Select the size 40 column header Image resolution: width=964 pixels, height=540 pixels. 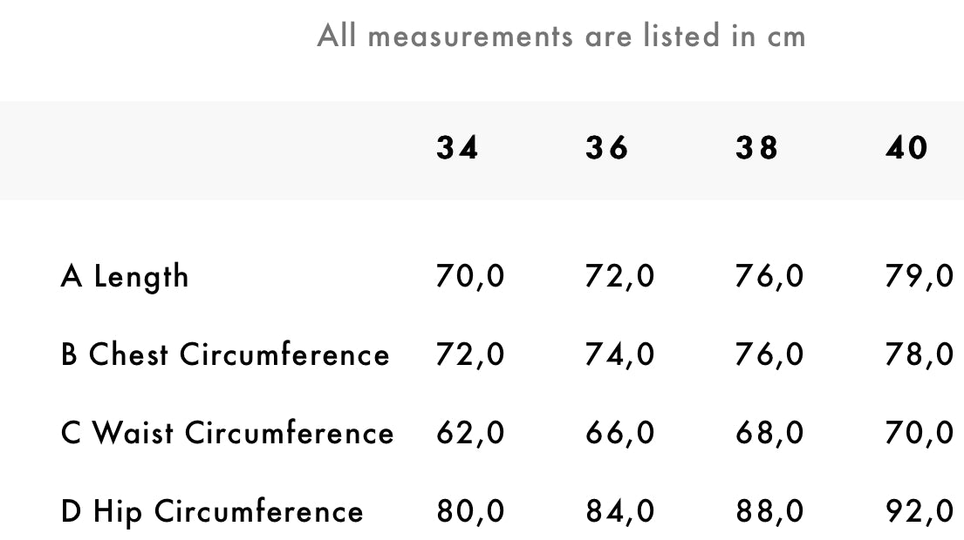(x=906, y=149)
